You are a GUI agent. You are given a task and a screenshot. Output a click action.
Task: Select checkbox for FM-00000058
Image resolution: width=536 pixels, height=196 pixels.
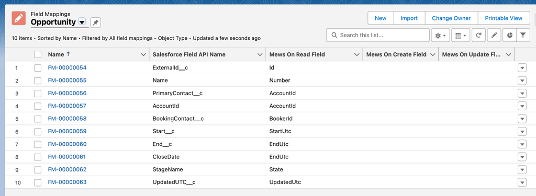click(x=38, y=119)
